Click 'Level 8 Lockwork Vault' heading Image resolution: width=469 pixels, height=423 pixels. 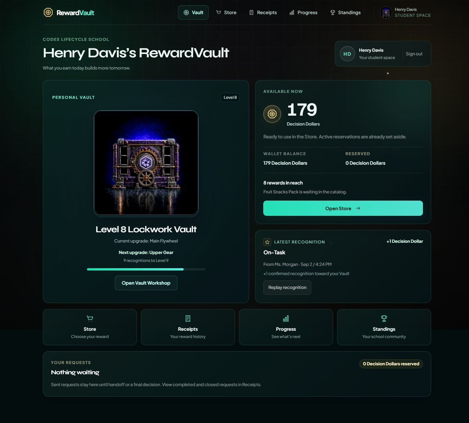click(x=146, y=229)
